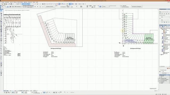Collapse the Geschosse node in Navigator
The height and width of the screenshot is (95, 170).
161,29
